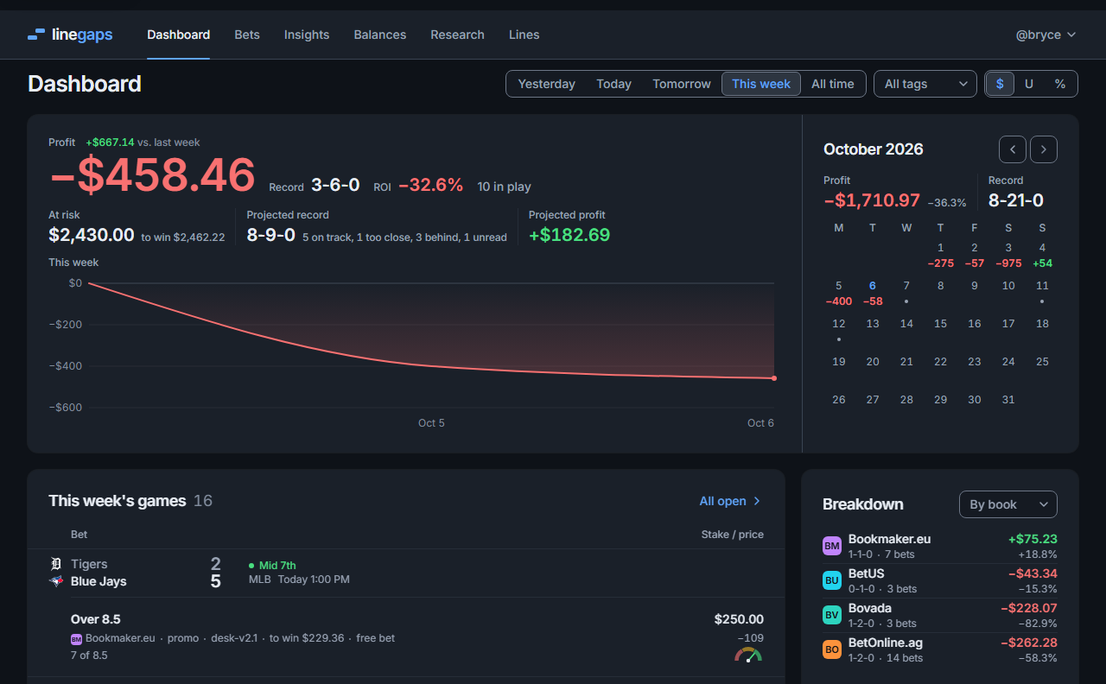Click the BetOnline.ag row in Breakdown
The height and width of the screenshot is (684, 1106).
tap(940, 649)
